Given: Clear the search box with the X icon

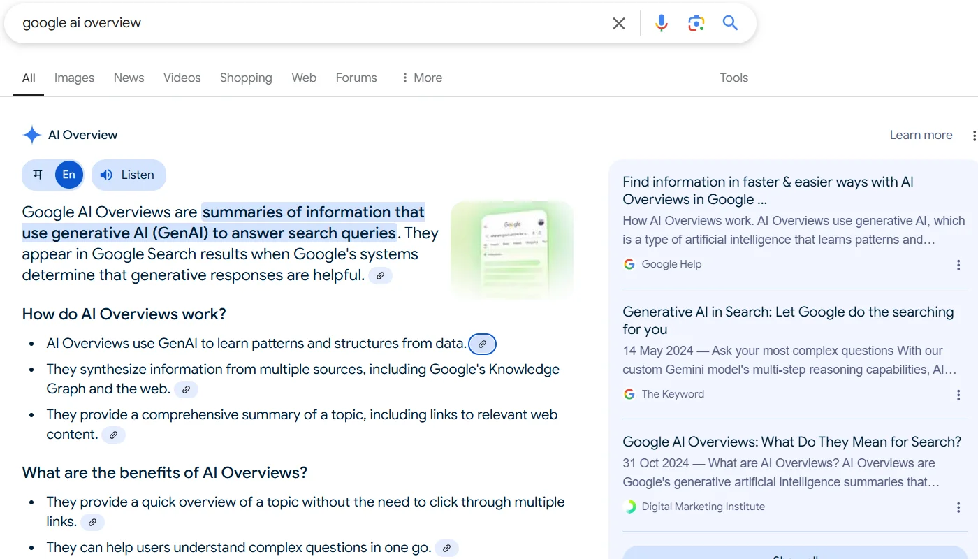Looking at the screenshot, I should [619, 23].
